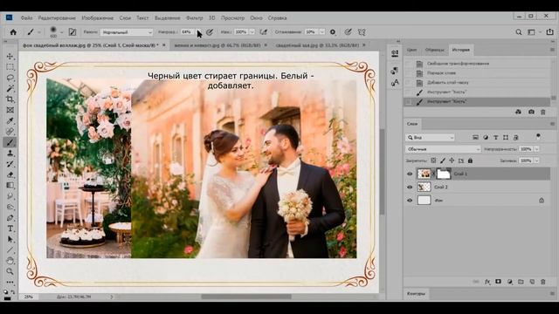The image size is (559, 314).
Task: Select the History Brush tool
Action: [10, 164]
